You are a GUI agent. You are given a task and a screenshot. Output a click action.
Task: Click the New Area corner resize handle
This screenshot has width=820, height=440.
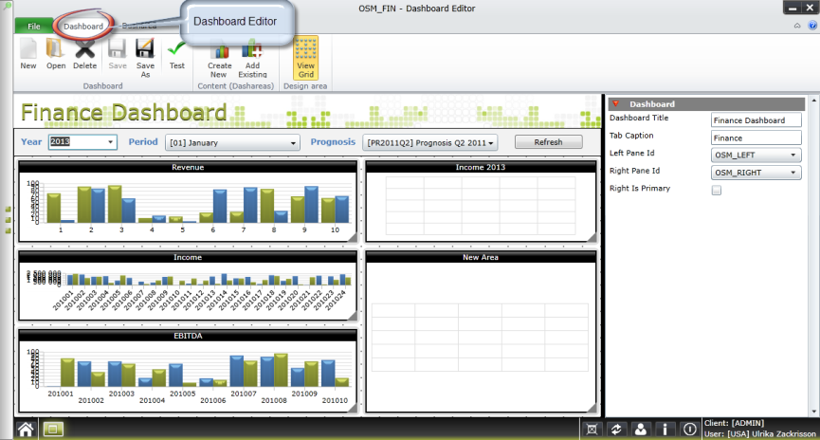click(592, 408)
